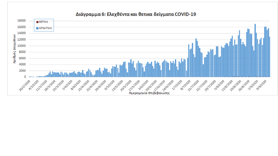Click the 1/7/2020 date label
The width and height of the screenshot is (278, 156).
point(178,85)
